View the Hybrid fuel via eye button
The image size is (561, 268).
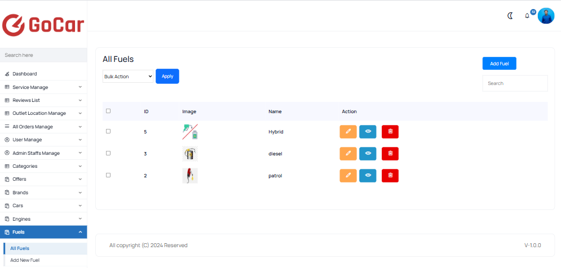(x=368, y=132)
